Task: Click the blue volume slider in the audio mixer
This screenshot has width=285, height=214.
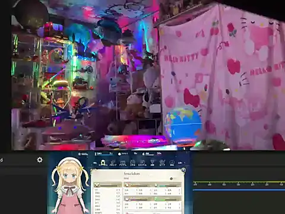Action: pos(239,190)
